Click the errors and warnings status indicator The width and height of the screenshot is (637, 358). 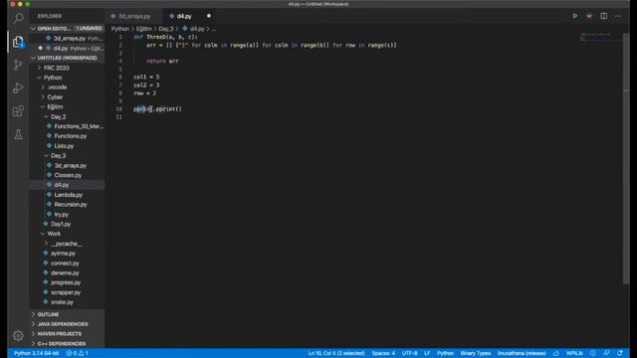[78, 353]
